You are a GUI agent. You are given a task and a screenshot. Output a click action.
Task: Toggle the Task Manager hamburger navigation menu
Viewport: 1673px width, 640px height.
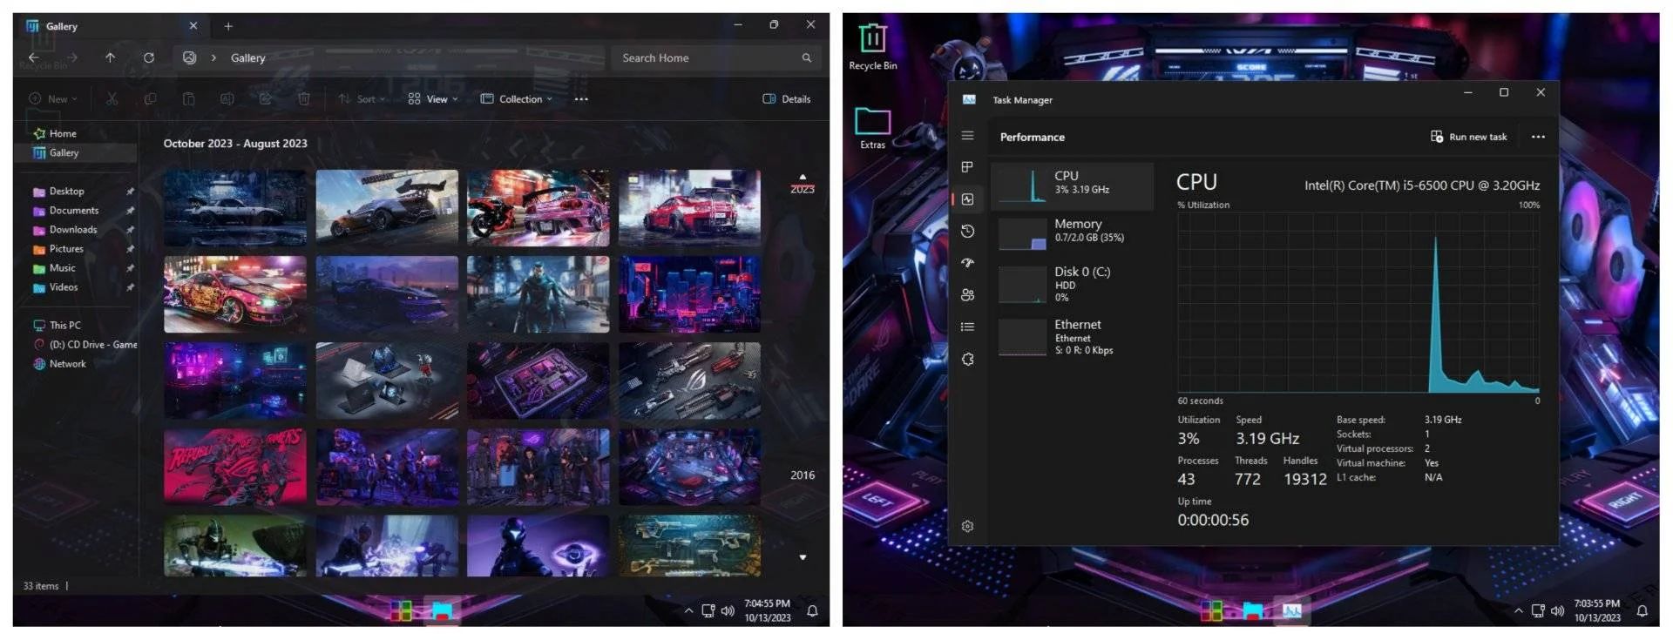[967, 136]
